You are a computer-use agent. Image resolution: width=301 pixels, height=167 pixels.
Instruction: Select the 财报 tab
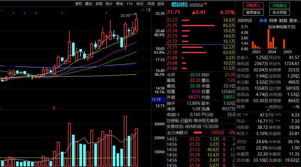tap(283, 21)
